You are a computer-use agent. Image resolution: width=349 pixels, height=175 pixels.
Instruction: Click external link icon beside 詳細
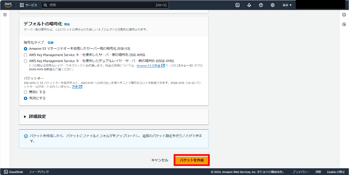[81, 87]
